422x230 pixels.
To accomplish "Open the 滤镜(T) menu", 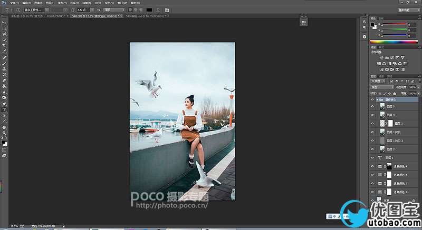I will coord(87,3).
